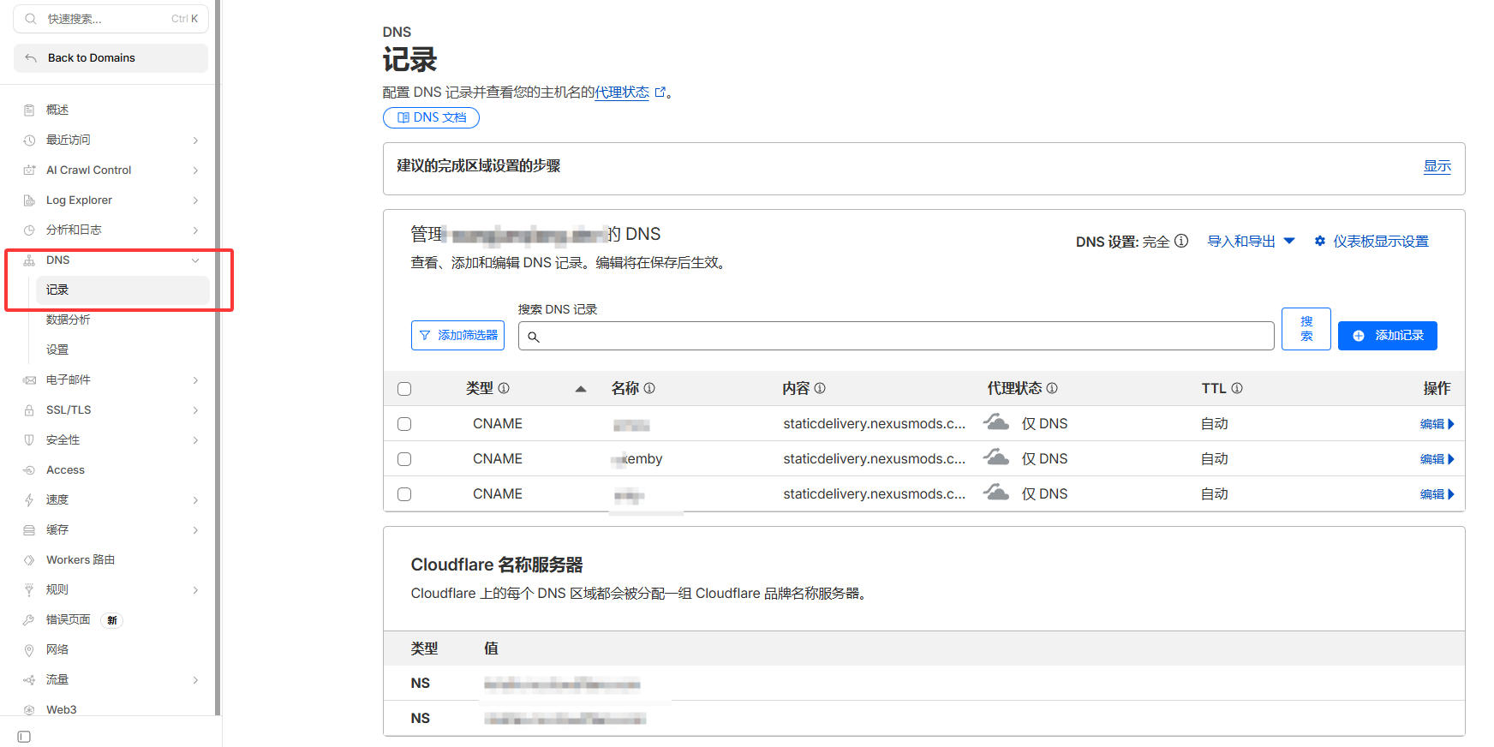The image size is (1494, 747).
Task: Click the info icon beside 类型 column header
Action: (x=504, y=388)
